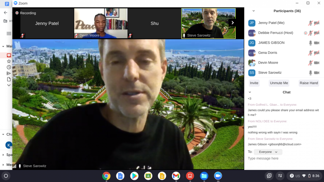The image size is (324, 182).
Task: Click the Raise Hand button
Action: 309,83
